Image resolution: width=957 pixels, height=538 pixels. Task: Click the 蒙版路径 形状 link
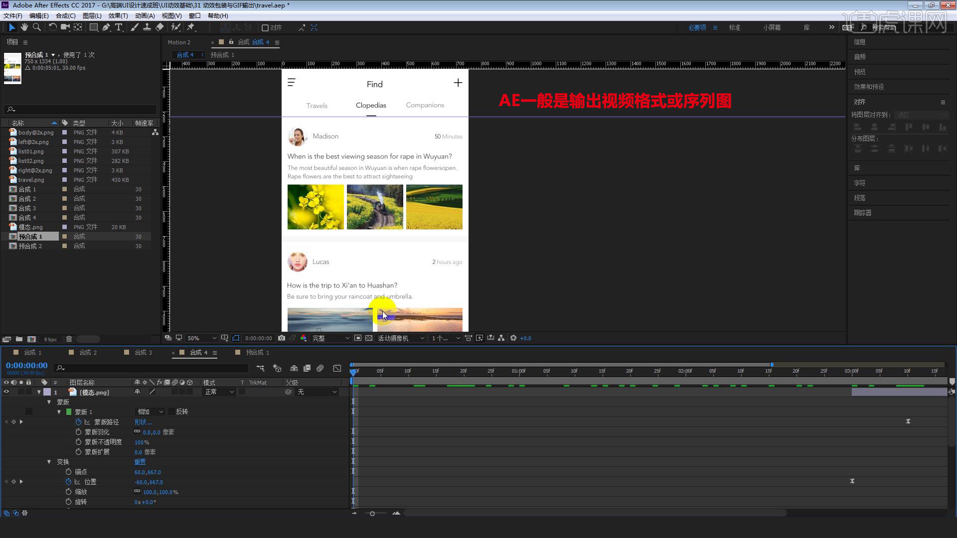pyautogui.click(x=143, y=422)
